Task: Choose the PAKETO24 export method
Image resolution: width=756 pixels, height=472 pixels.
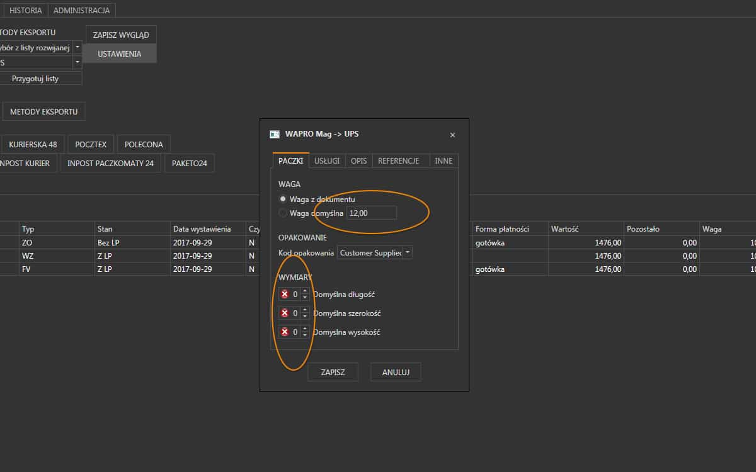Action: coord(189,163)
